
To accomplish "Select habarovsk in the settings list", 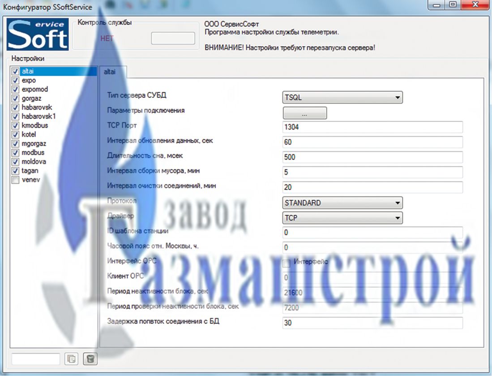I will tap(37, 108).
